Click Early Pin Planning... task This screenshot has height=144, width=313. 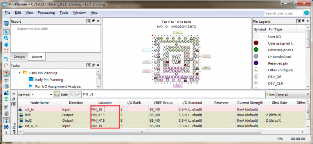(x=50, y=80)
